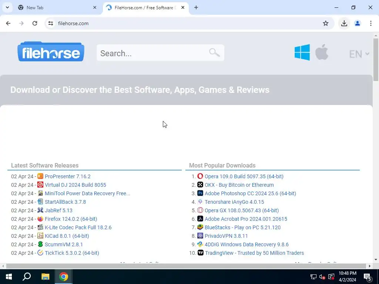View site information icon in address bar

tap(50, 23)
